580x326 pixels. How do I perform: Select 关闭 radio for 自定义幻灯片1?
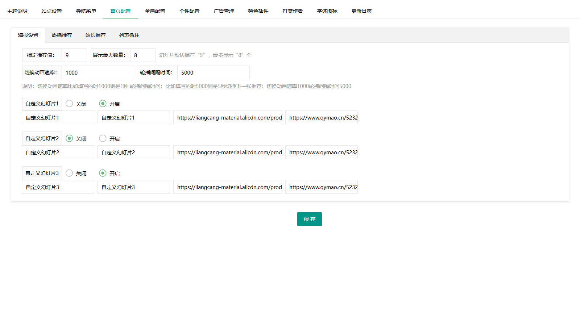point(69,104)
